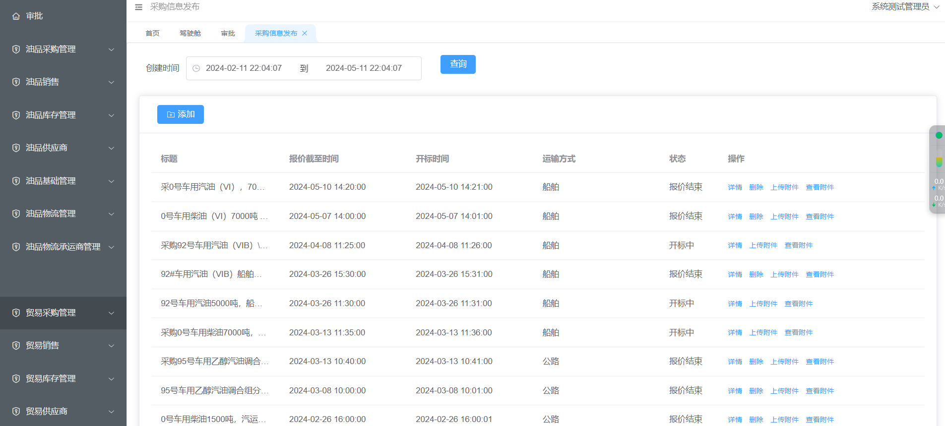The height and width of the screenshot is (426, 945).
Task: Expand 油品供应商 sidebar section
Action: tap(112, 148)
